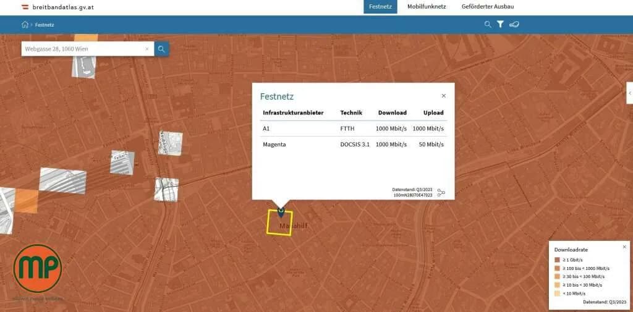
Task: Click the breitbandatlas.gv.at site logo
Action: click(x=57, y=7)
